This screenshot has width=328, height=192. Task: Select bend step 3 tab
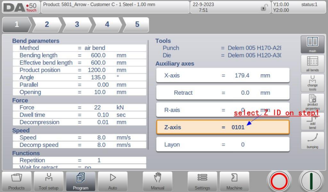click(x=77, y=24)
